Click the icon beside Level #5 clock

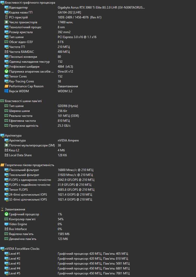pyautogui.click(x=6, y=273)
